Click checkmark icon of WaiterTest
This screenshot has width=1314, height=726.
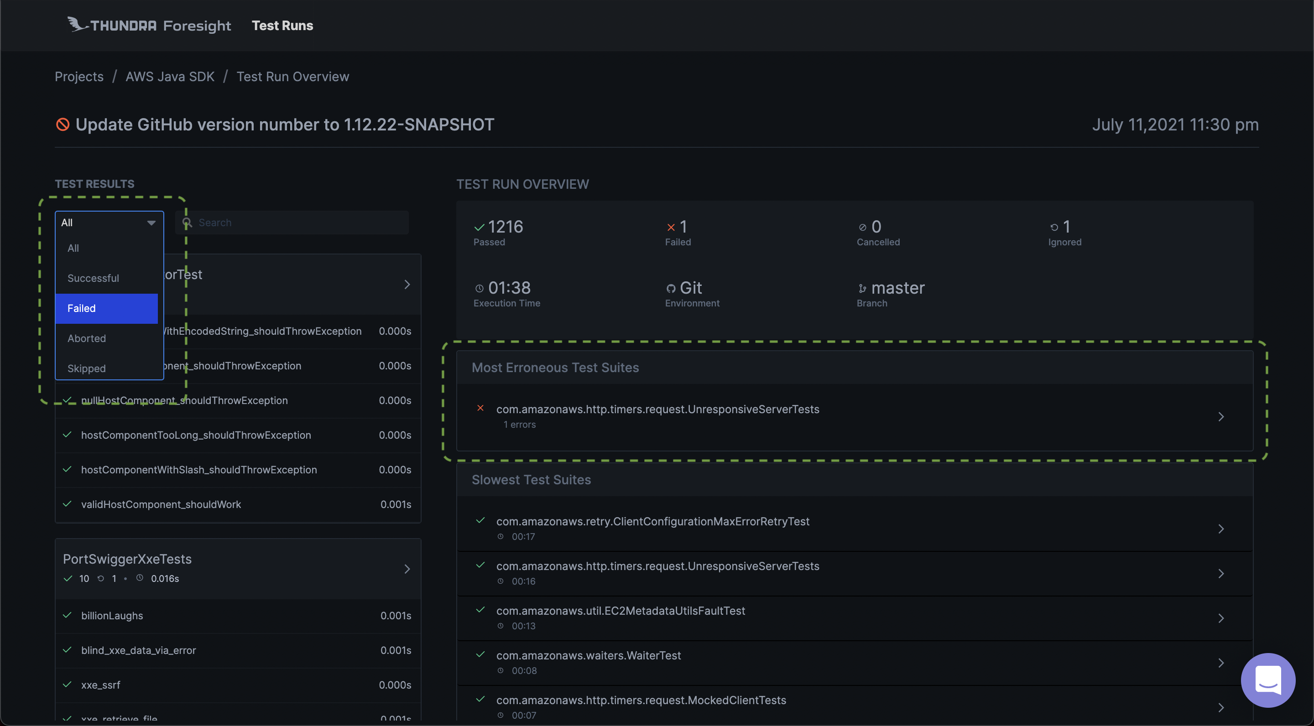(x=480, y=654)
